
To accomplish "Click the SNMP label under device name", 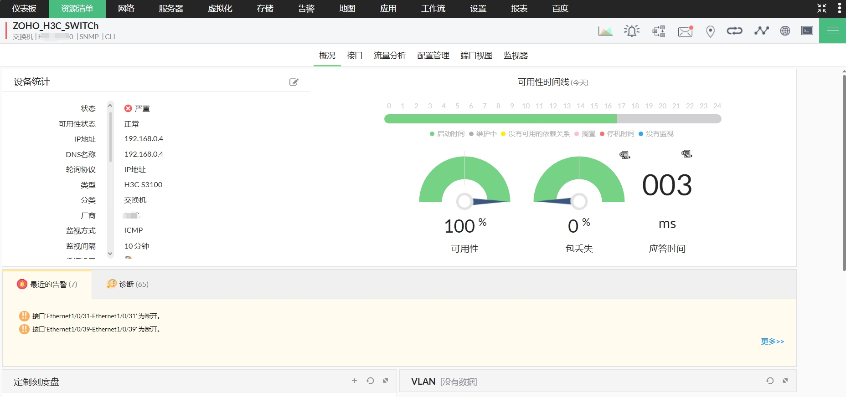I will tap(89, 37).
